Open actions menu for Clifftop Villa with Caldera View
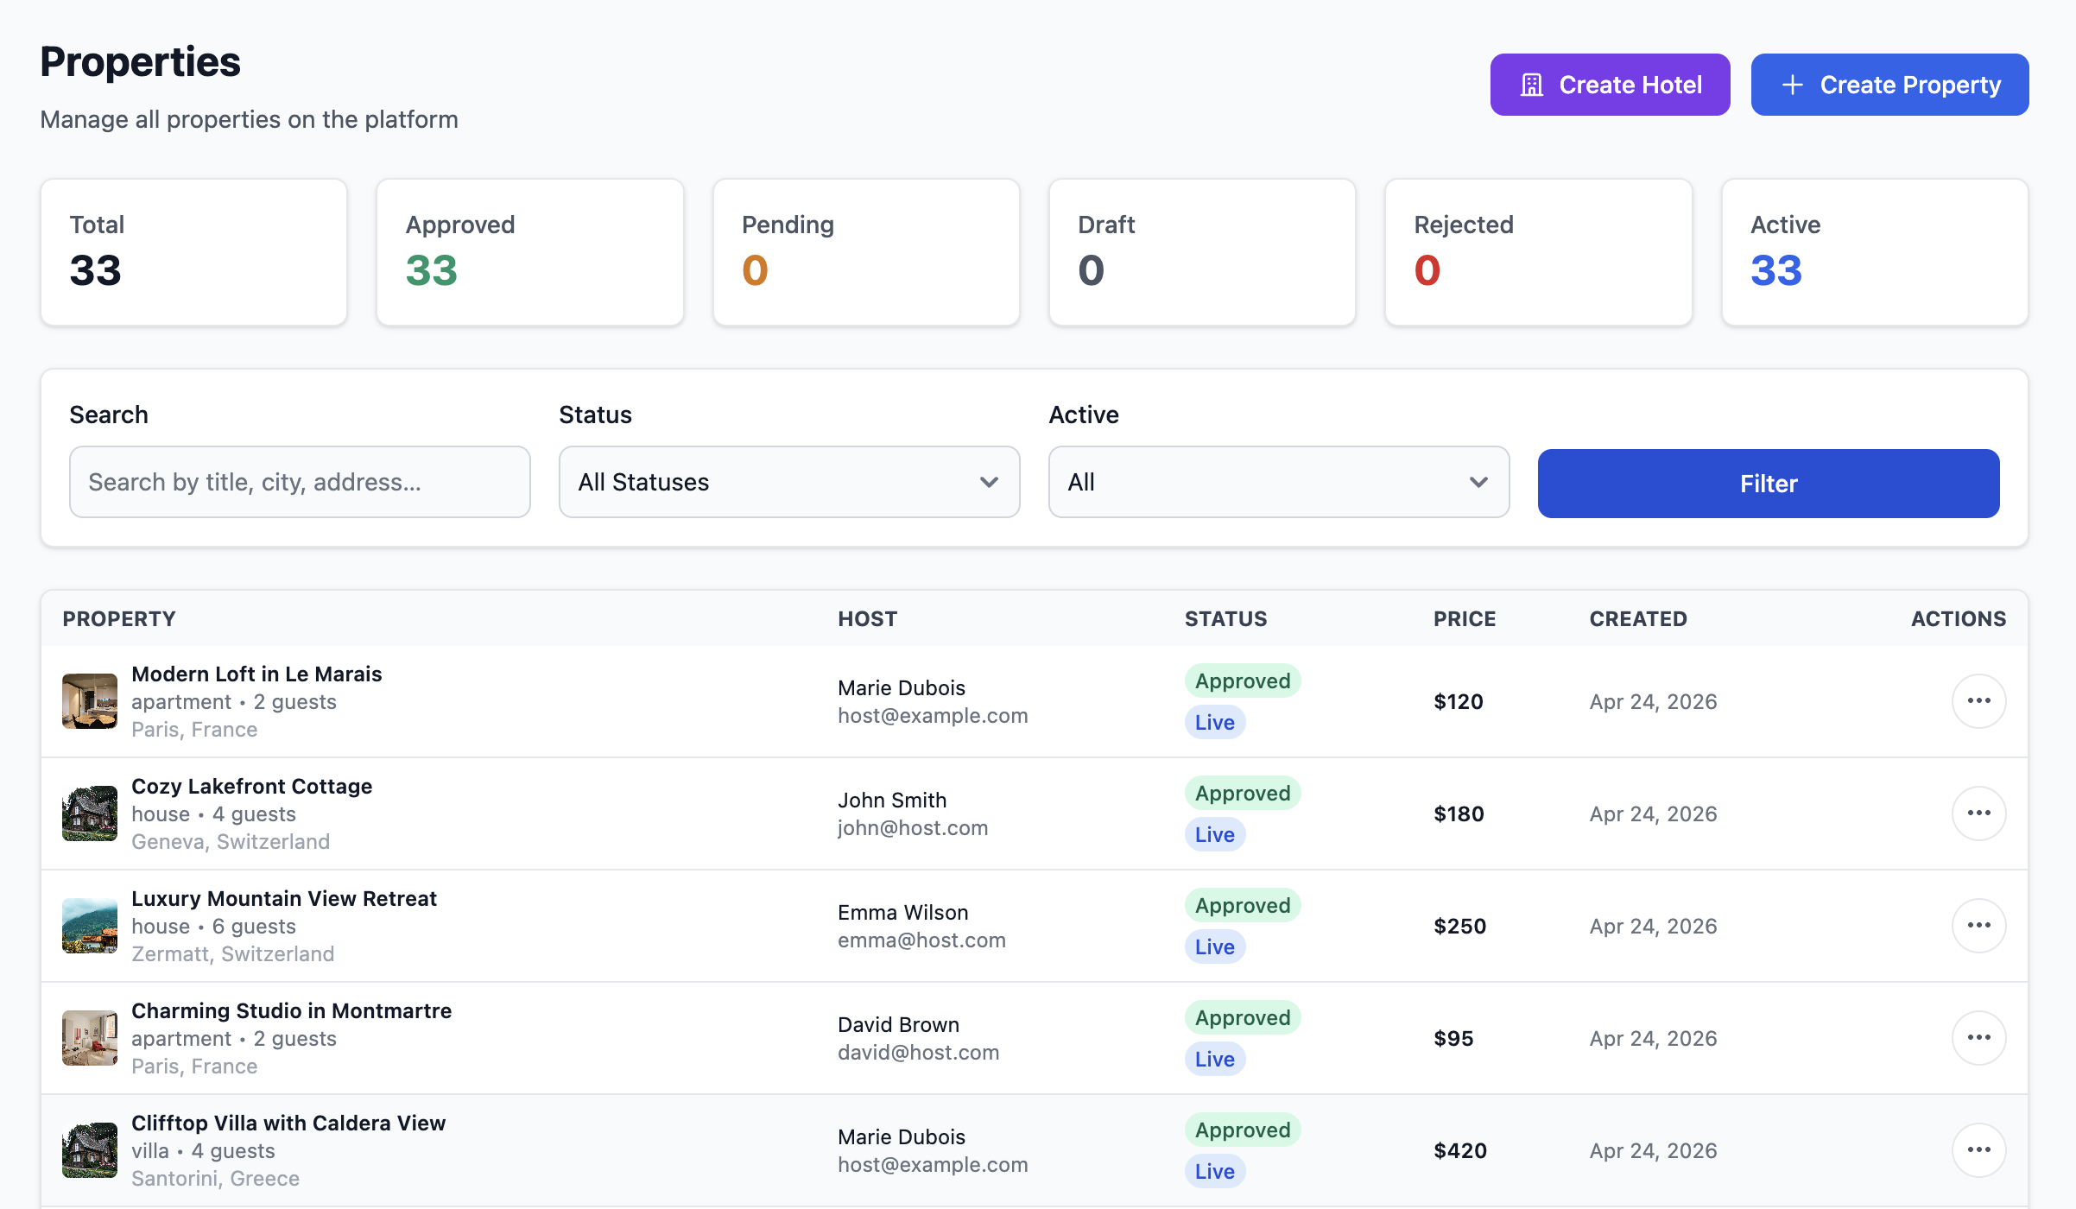The width and height of the screenshot is (2076, 1209). 1978,1150
